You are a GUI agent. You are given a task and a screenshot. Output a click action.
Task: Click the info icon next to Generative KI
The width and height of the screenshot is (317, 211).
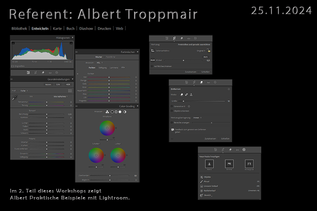tap(189, 106)
